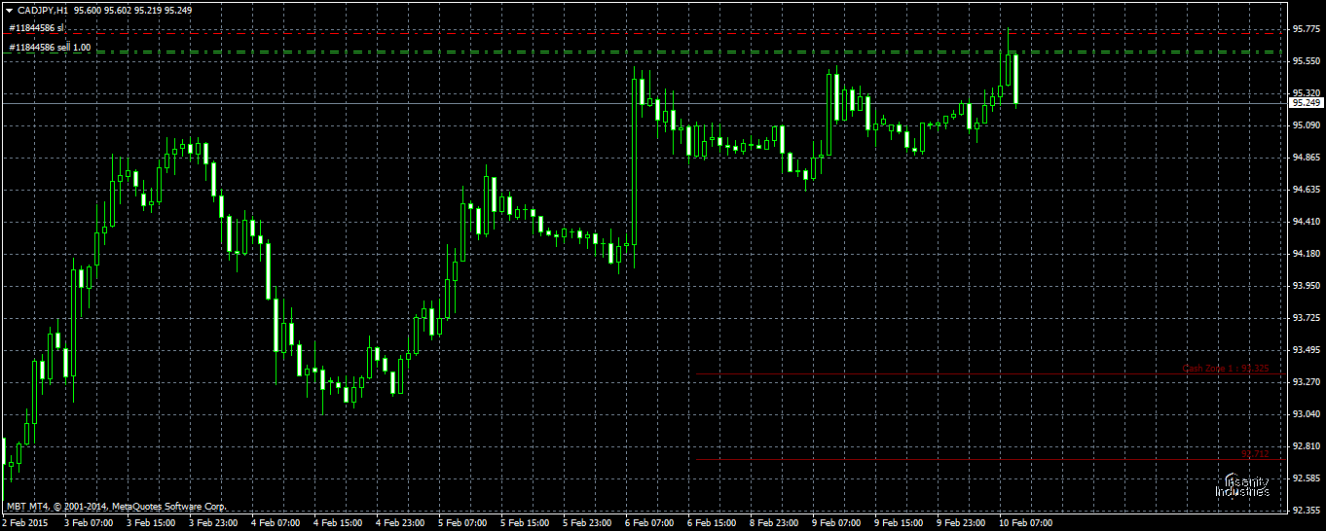
Task: Click the 92.585 price scale label
Action: tap(1306, 478)
